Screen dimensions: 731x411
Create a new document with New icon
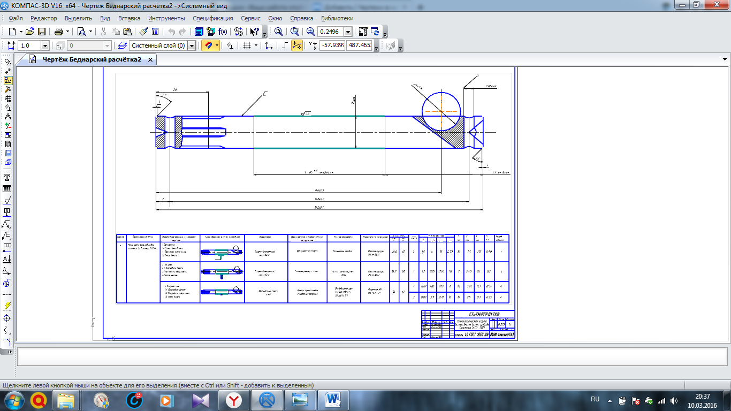pos(12,32)
